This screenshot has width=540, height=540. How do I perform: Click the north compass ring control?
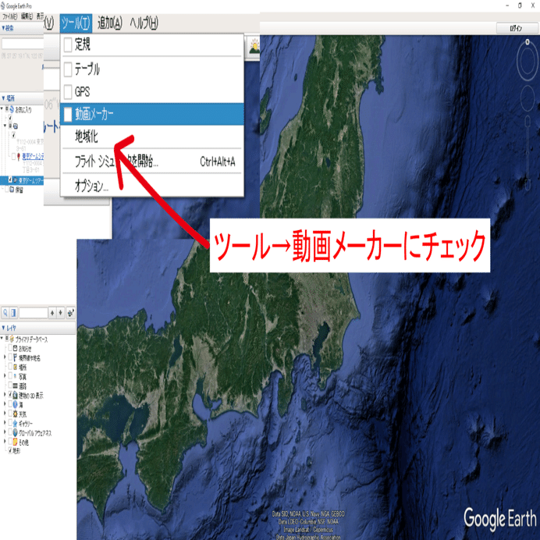[x=528, y=60]
